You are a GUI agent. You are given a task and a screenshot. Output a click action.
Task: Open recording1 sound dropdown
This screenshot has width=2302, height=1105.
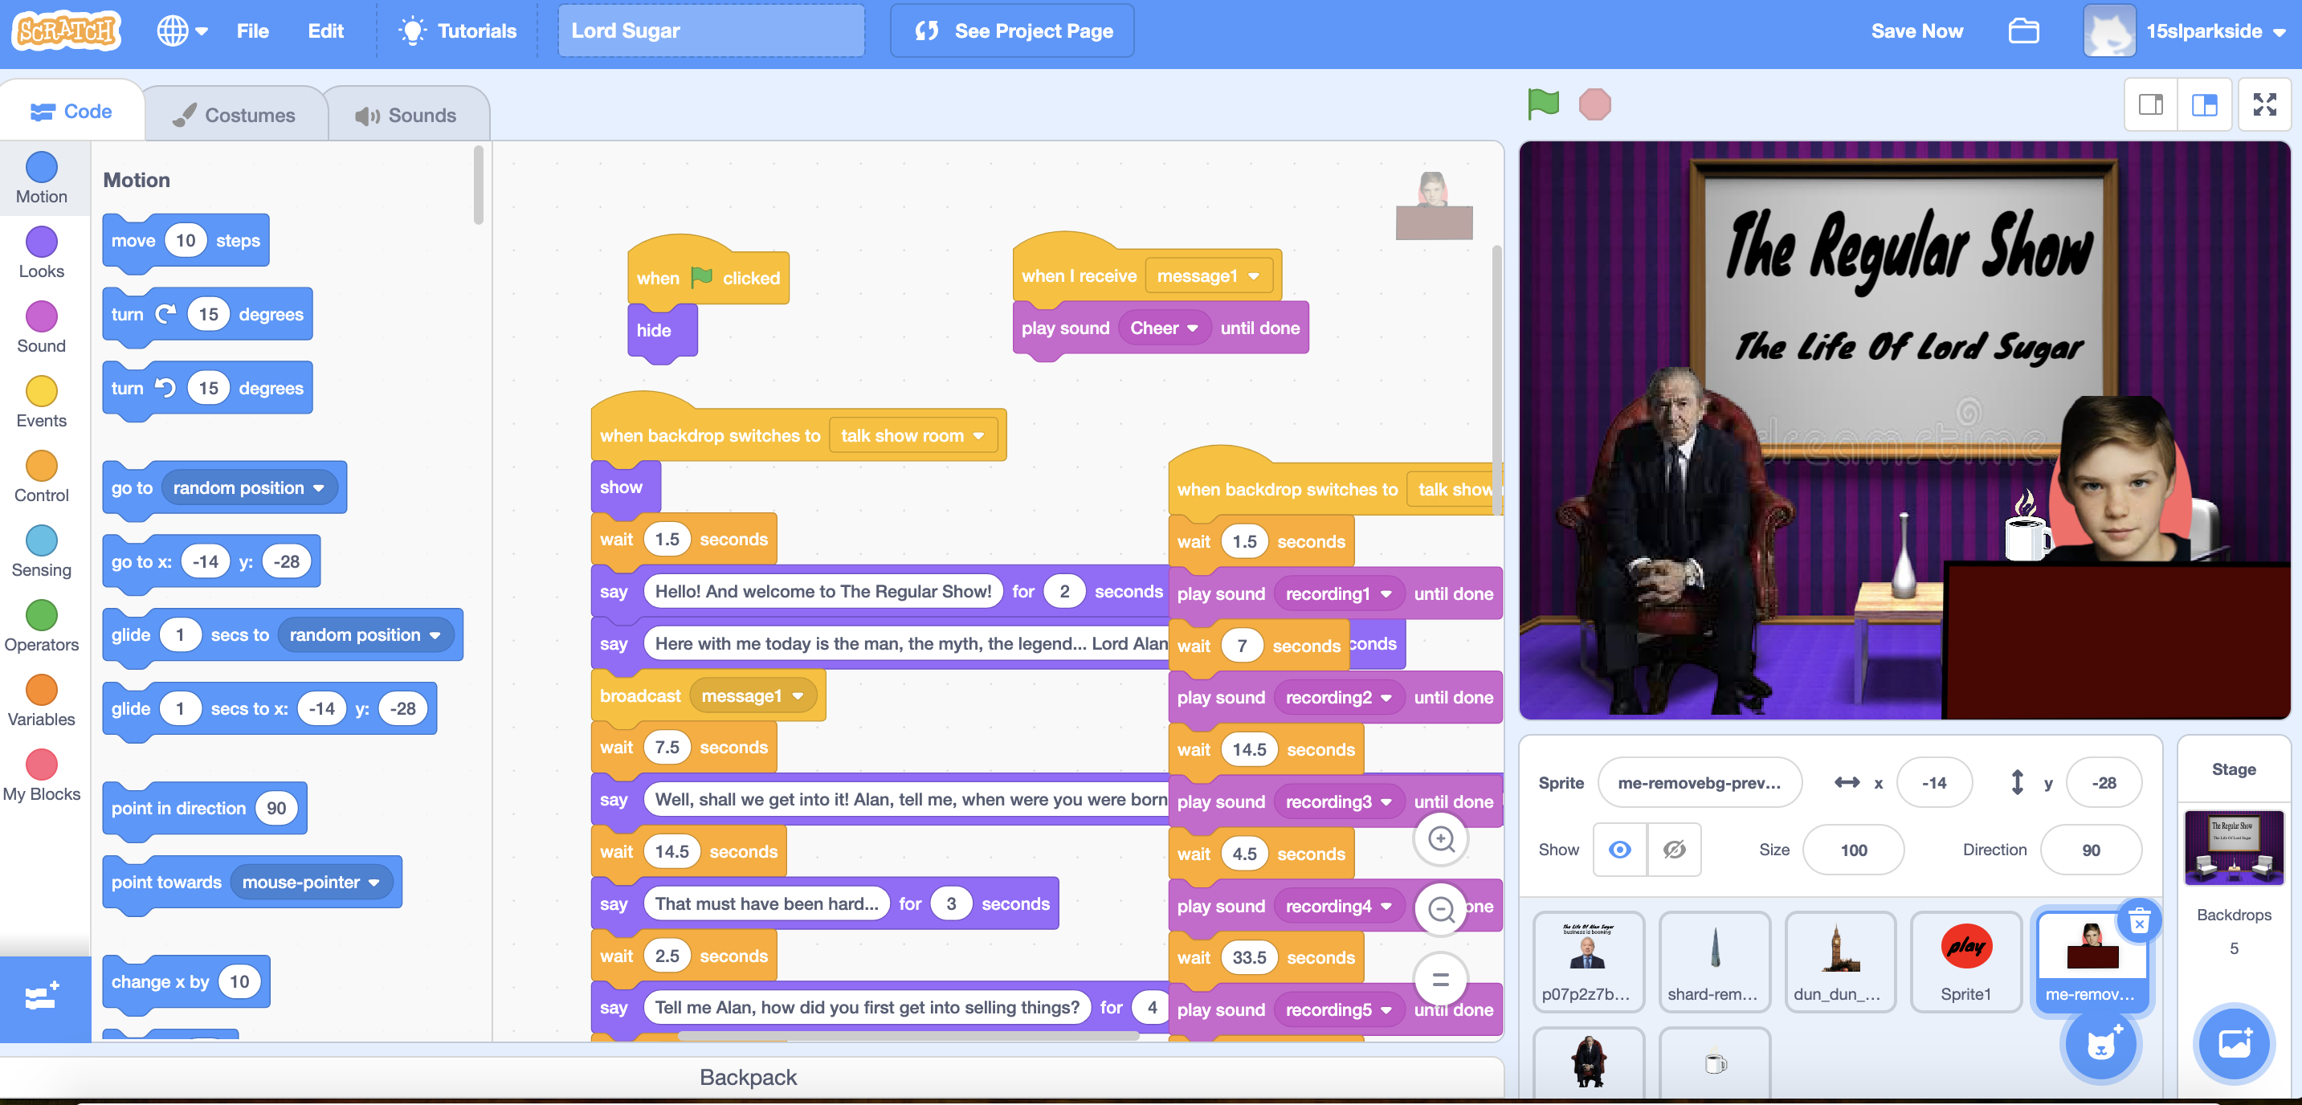(x=1338, y=594)
